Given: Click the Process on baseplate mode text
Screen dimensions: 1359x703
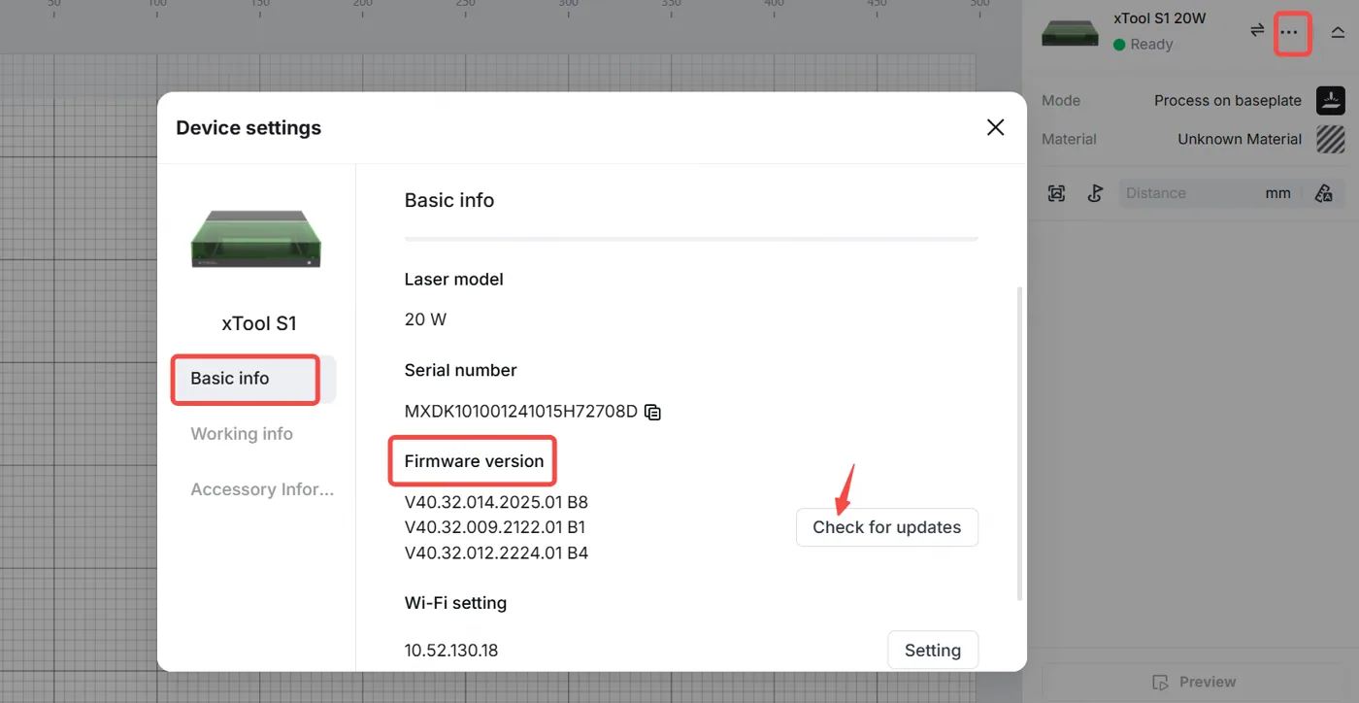Looking at the screenshot, I should click(x=1228, y=100).
